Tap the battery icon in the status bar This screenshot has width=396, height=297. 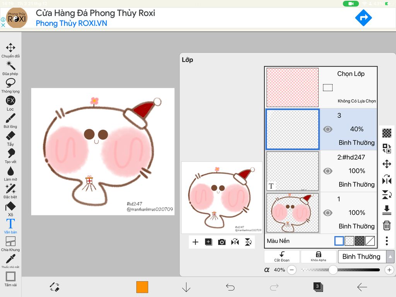point(388,3)
